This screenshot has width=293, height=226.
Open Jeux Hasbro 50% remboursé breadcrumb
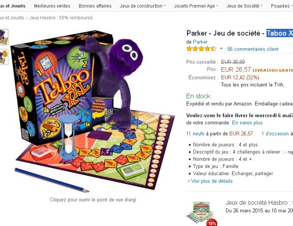(x=61, y=17)
